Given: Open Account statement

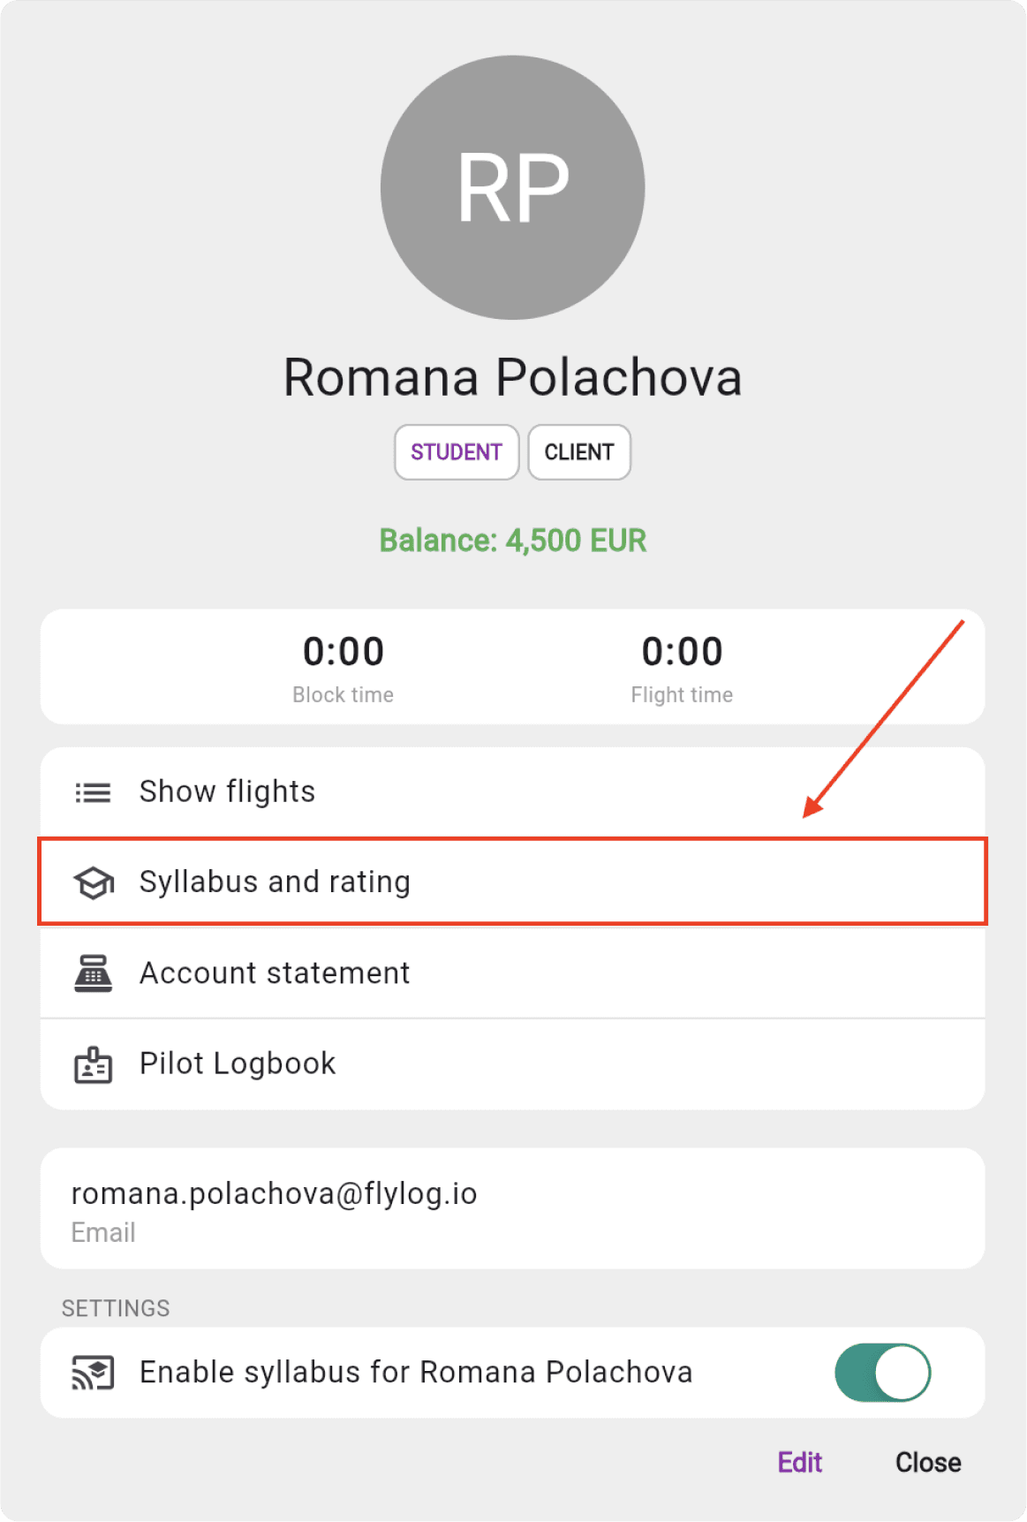Looking at the screenshot, I should pos(512,973).
